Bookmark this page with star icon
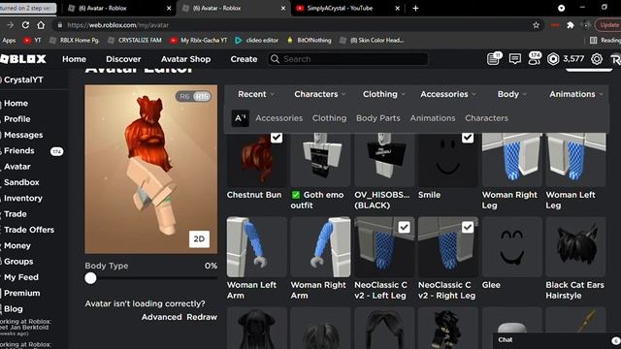621x349 pixels. point(536,25)
